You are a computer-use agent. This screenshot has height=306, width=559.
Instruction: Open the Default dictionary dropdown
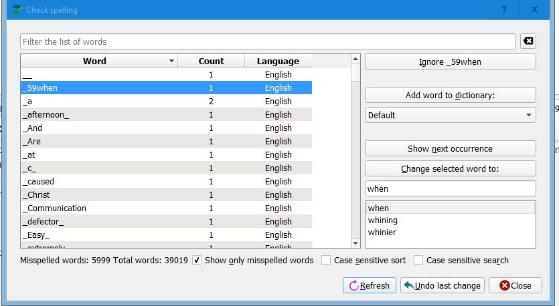(x=450, y=115)
